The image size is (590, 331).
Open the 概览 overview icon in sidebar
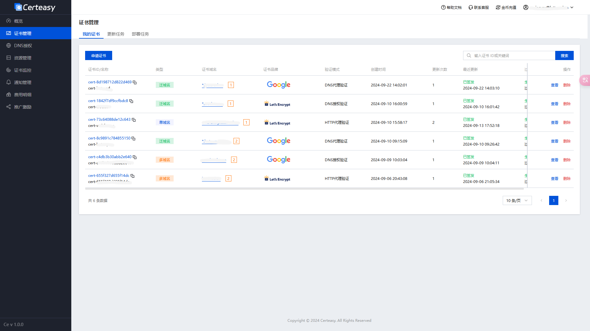pos(9,21)
